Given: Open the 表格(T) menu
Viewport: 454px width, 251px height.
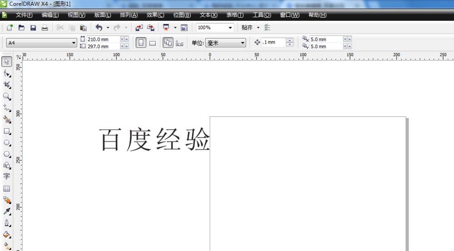Looking at the screenshot, I should tap(235, 15).
